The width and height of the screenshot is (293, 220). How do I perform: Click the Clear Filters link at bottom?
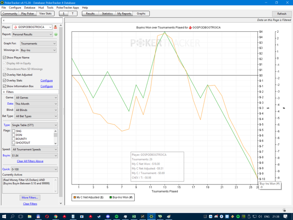[x=30, y=204]
